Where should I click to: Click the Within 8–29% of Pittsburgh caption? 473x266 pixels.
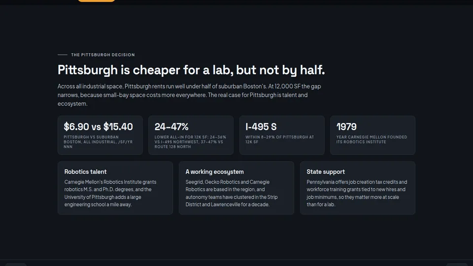point(280,139)
